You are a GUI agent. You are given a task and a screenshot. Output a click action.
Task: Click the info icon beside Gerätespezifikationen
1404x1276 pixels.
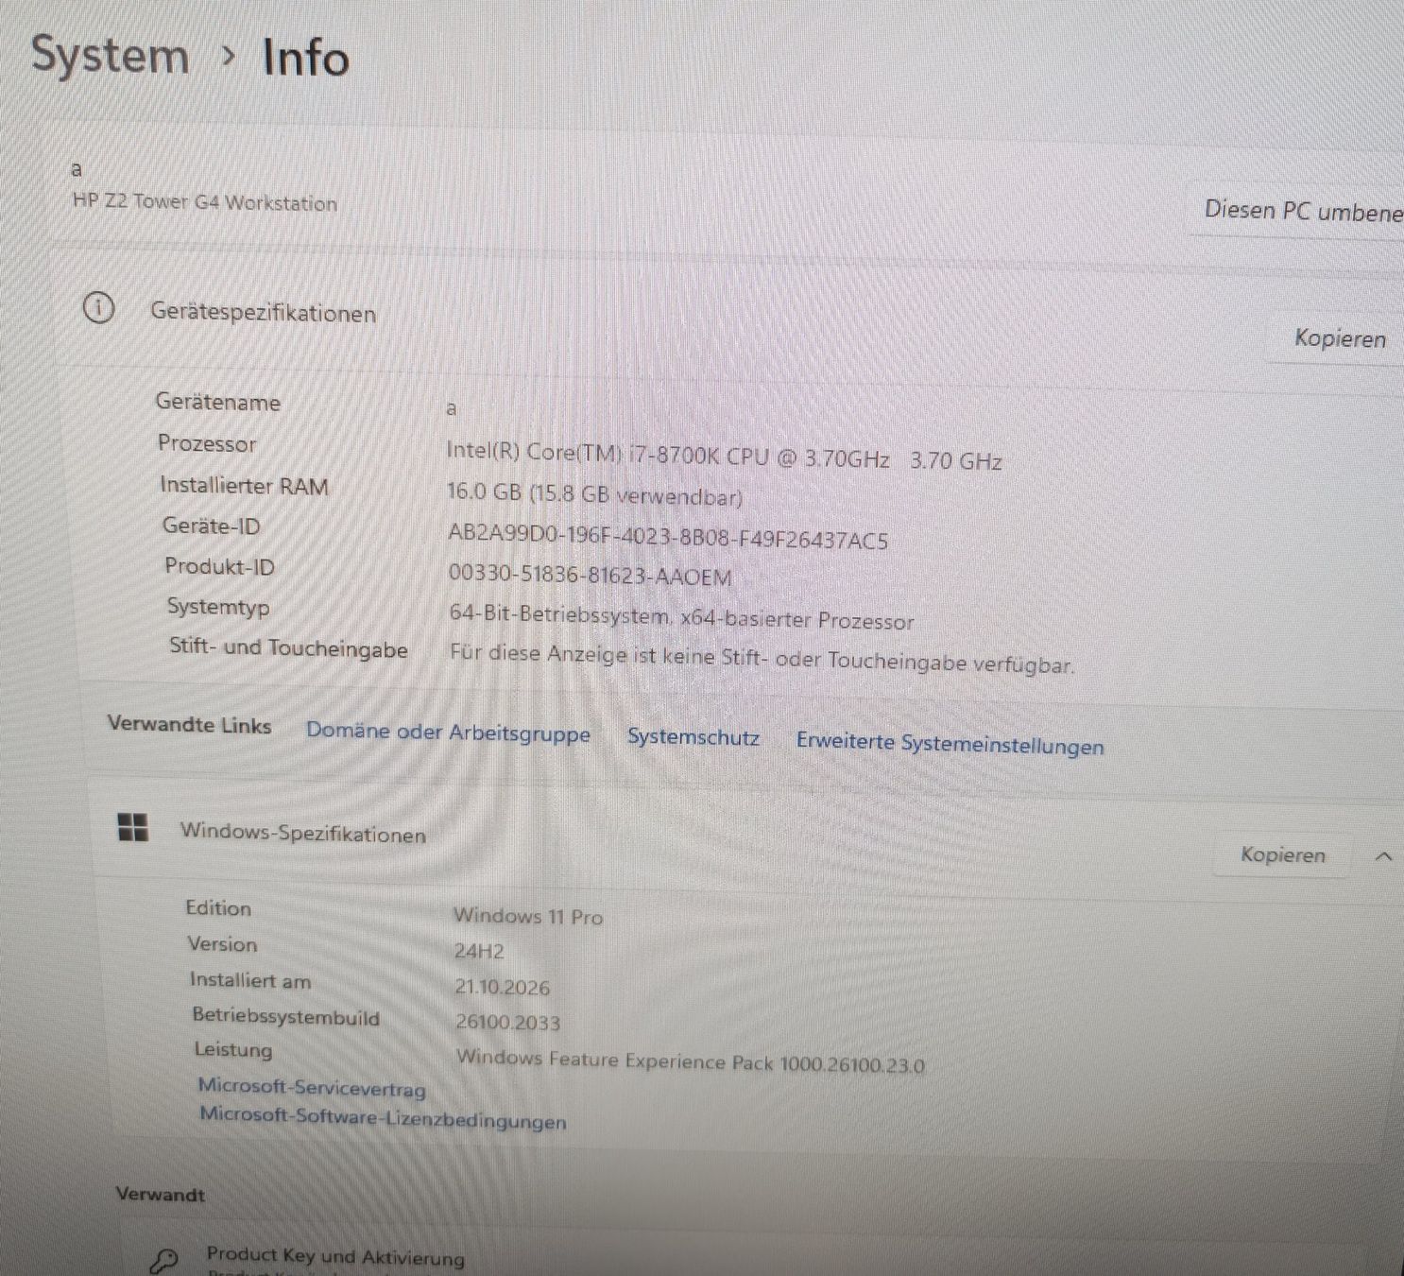point(98,308)
